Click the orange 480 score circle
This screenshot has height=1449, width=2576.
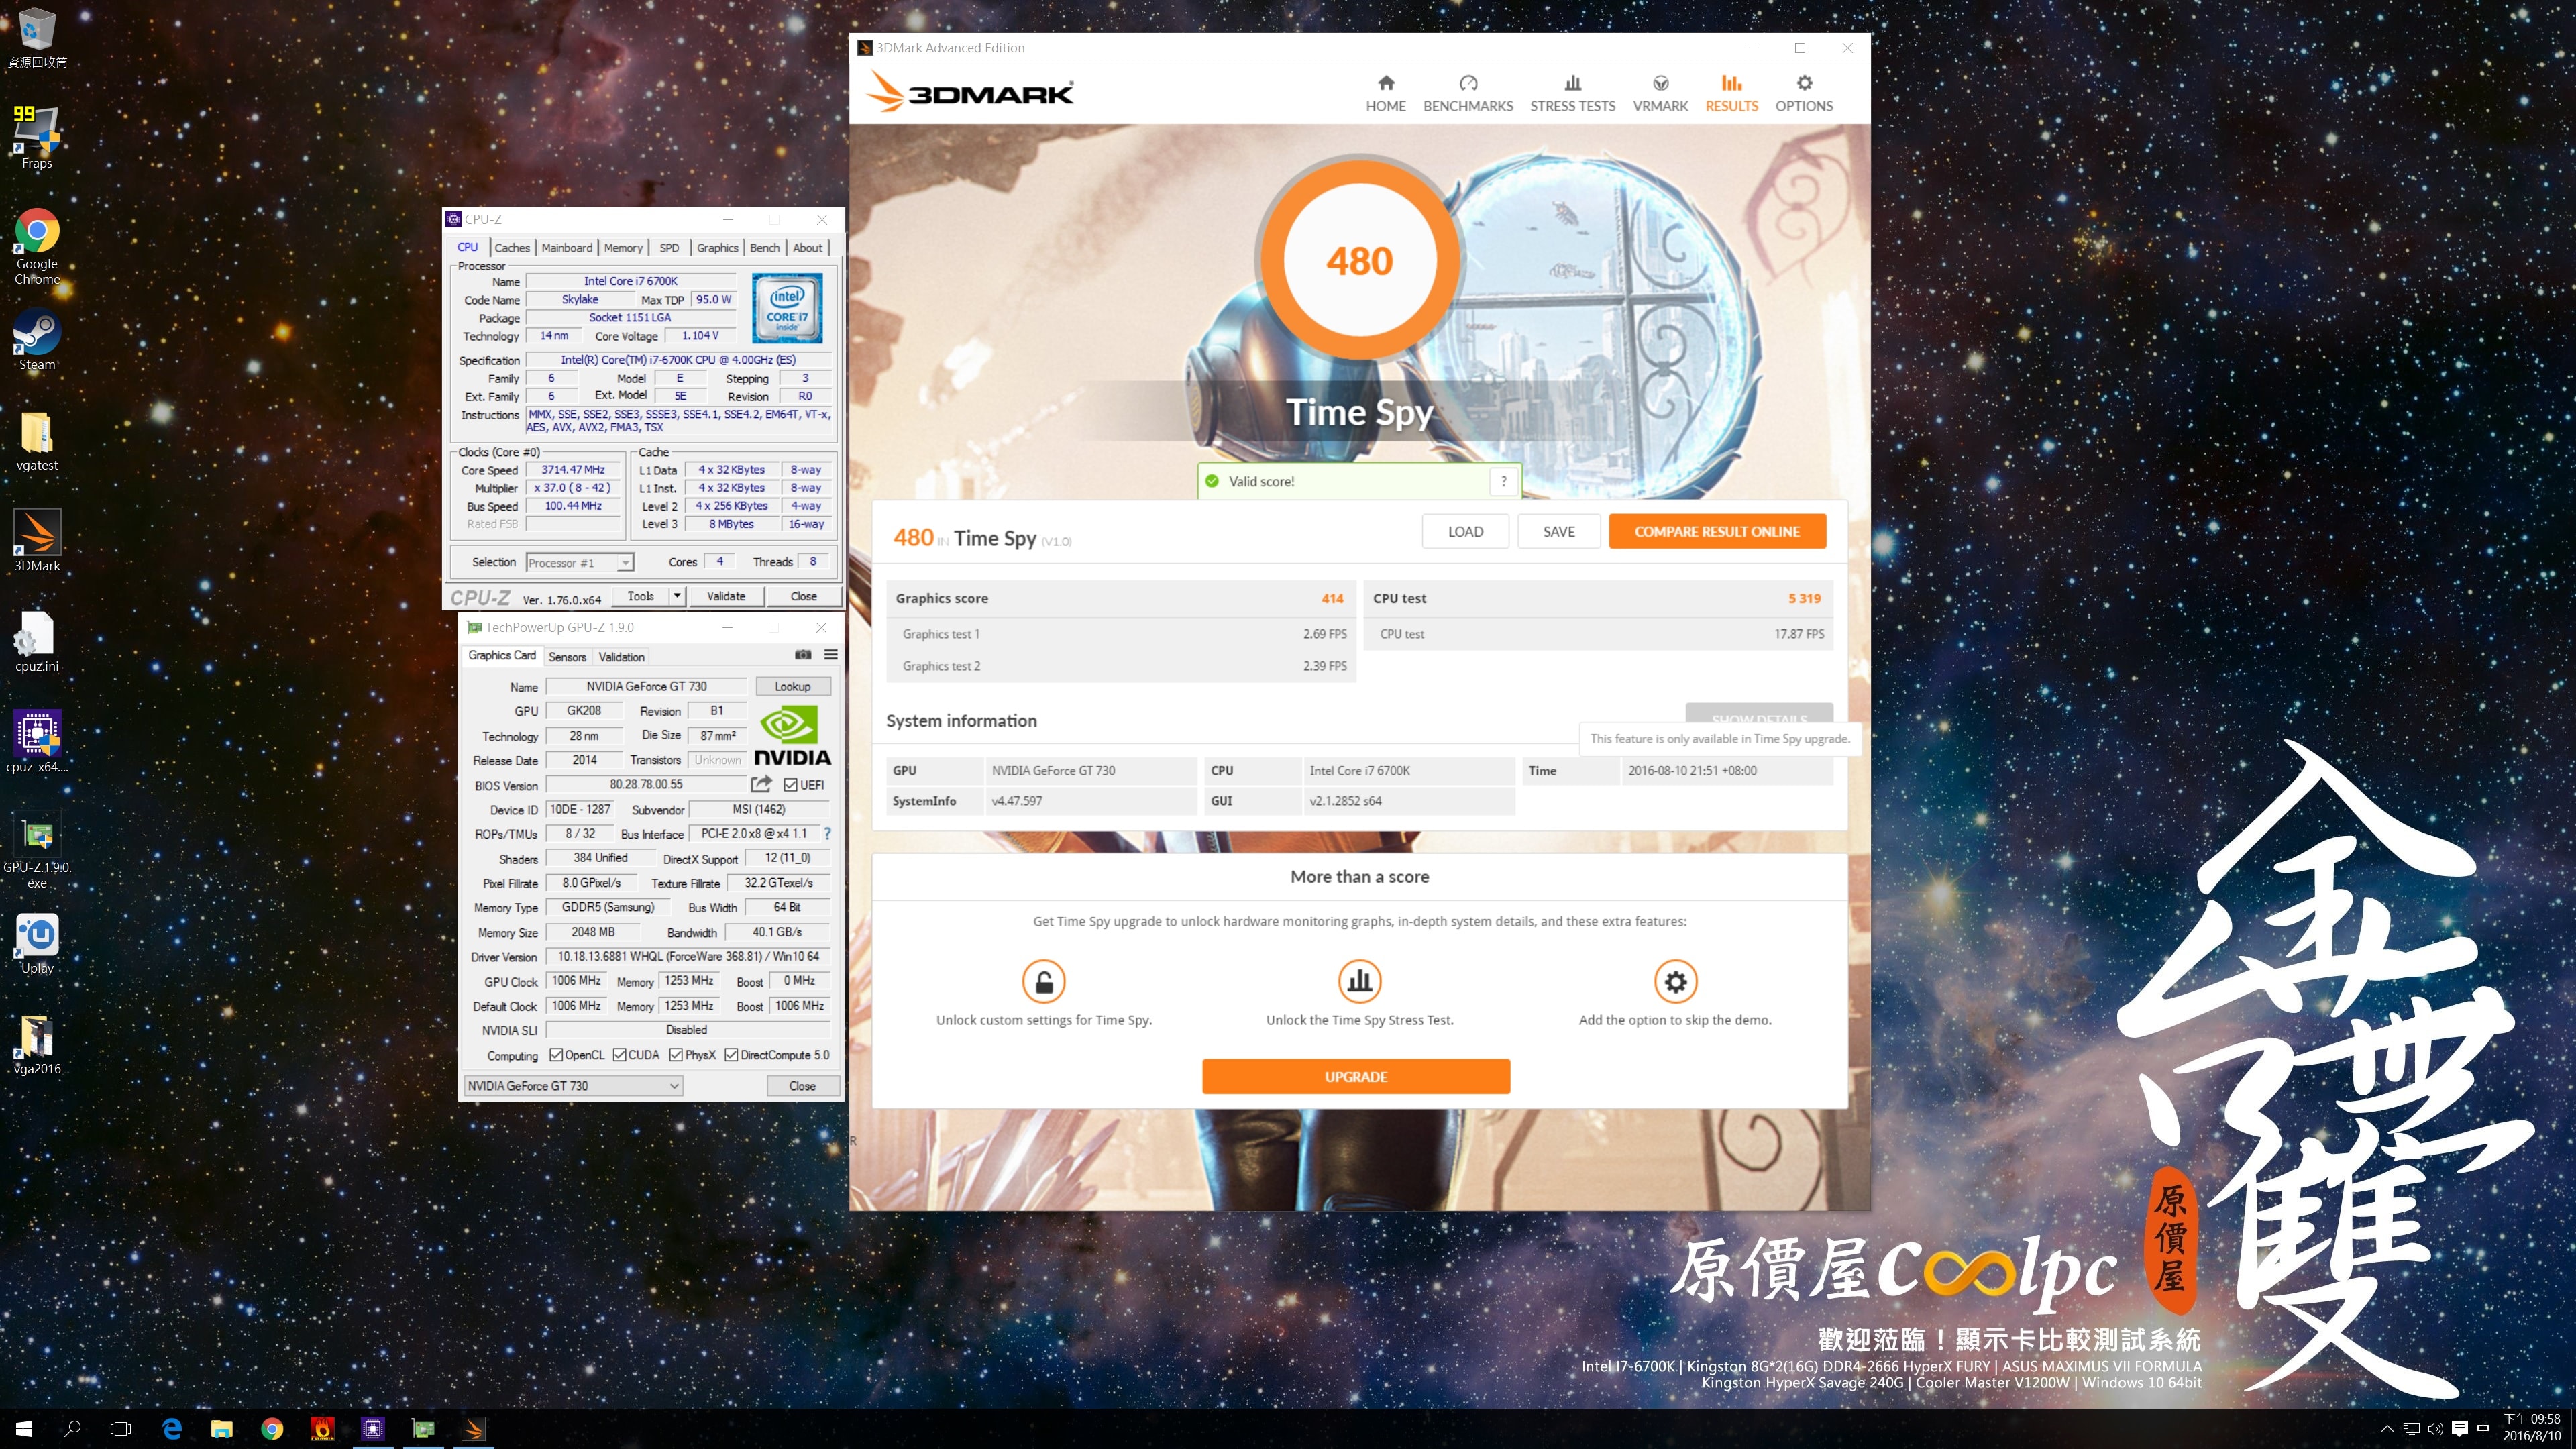click(1359, 261)
